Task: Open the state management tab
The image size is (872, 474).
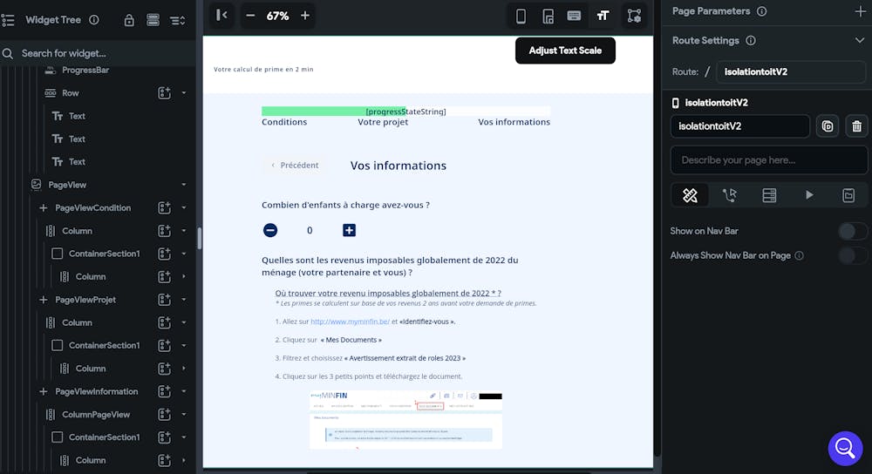Action: pos(848,195)
